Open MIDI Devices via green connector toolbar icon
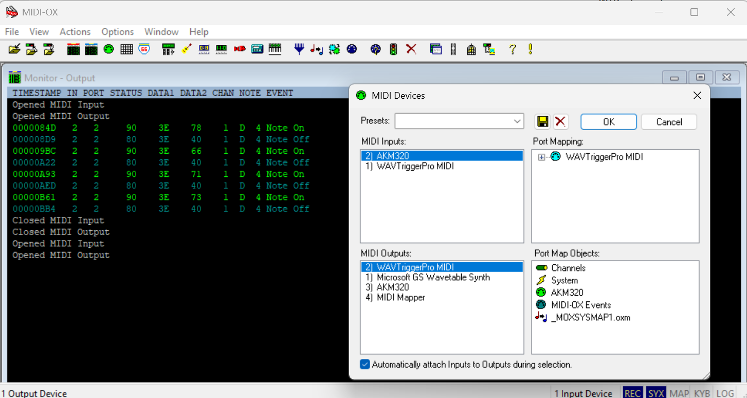This screenshot has width=747, height=398. point(108,49)
